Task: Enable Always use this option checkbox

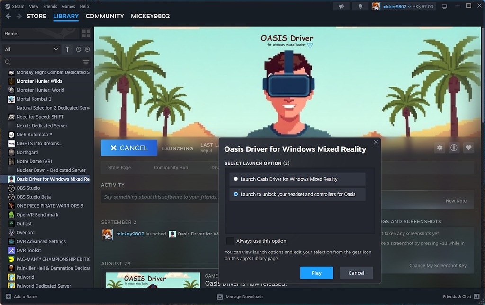Action: (230, 241)
